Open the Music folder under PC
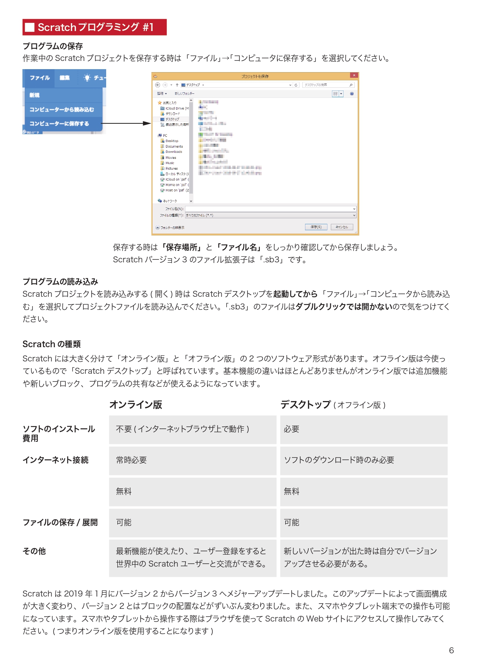The width and height of the screenshot is (477, 669). pyautogui.click(x=167, y=163)
